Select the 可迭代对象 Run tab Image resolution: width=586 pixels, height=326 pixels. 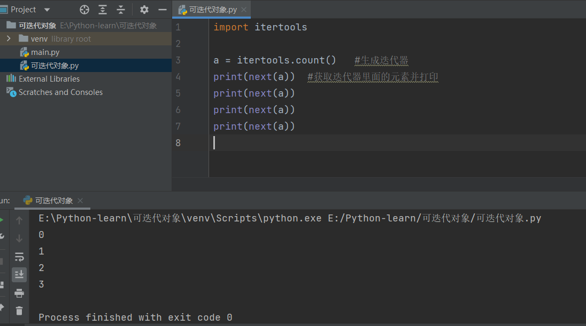53,201
